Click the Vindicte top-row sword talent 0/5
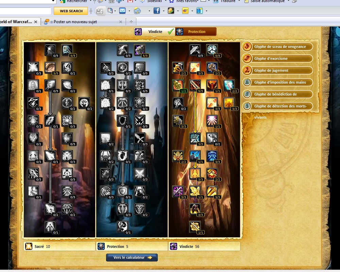The image size is (340, 272). click(195, 50)
